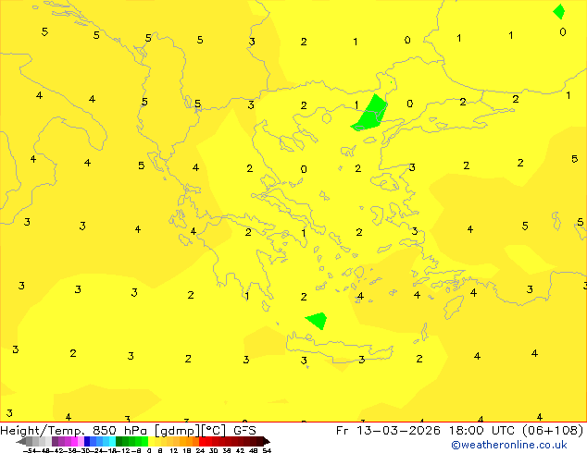
Task: Click the 54 label on the legend scale
Action: 267,450
